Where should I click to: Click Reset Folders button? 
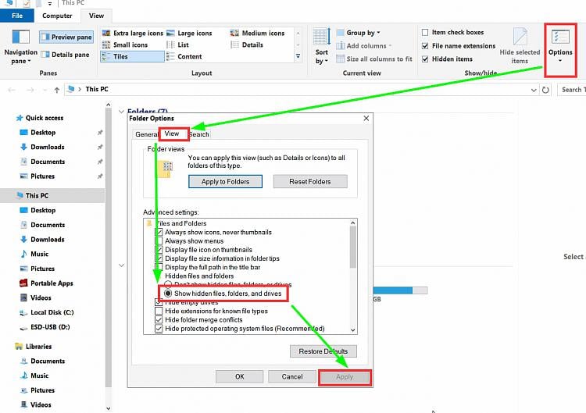310,182
